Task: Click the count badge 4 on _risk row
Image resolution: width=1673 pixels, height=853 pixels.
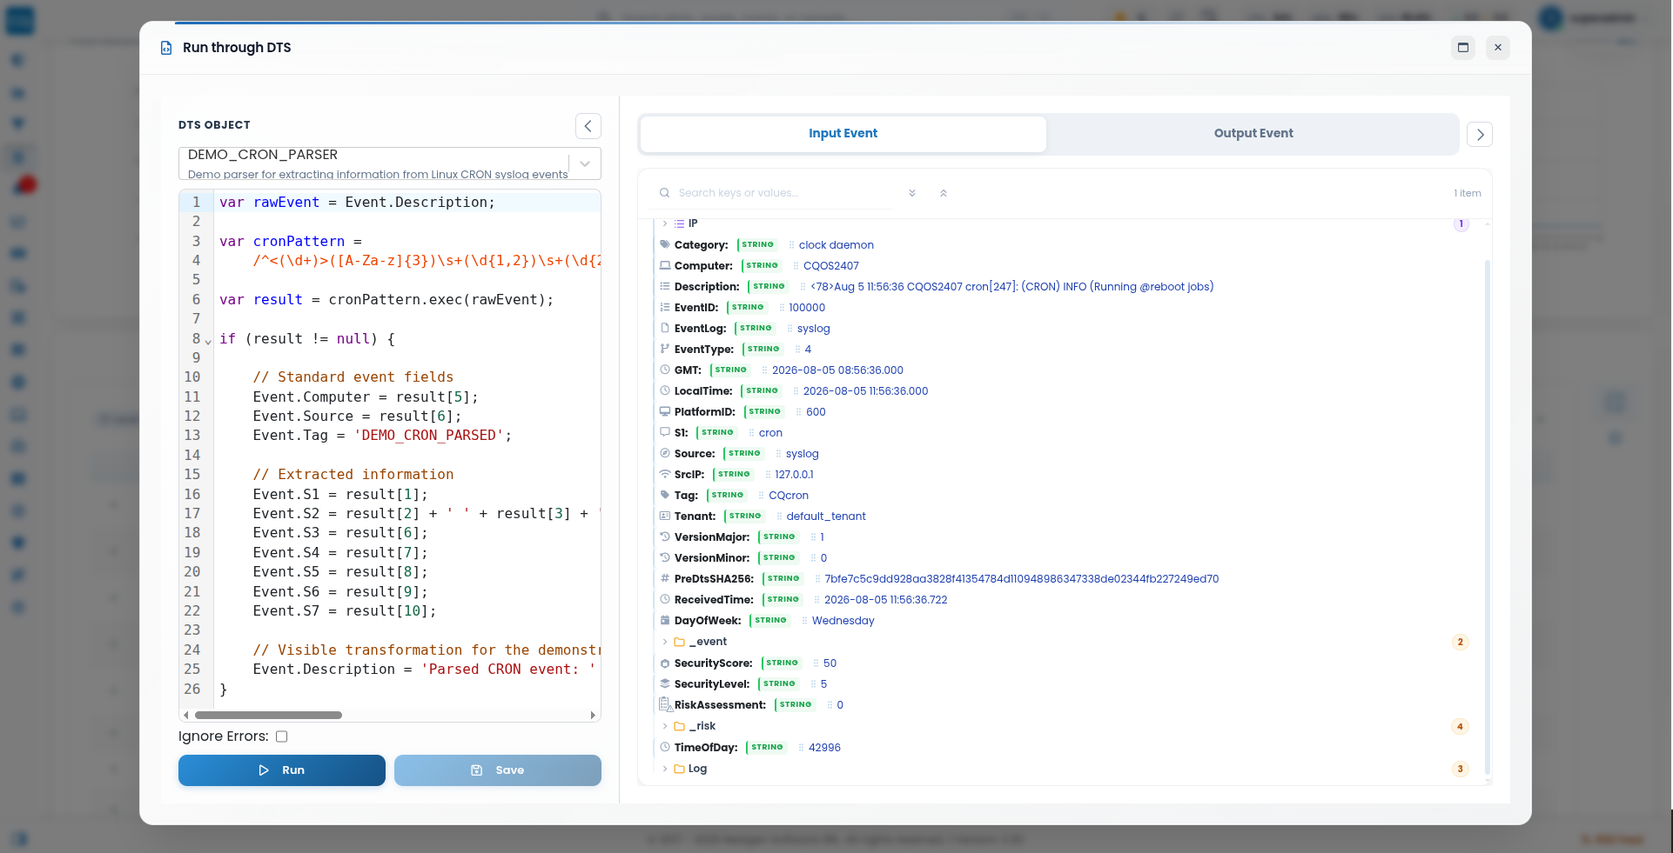Action: coord(1461,727)
